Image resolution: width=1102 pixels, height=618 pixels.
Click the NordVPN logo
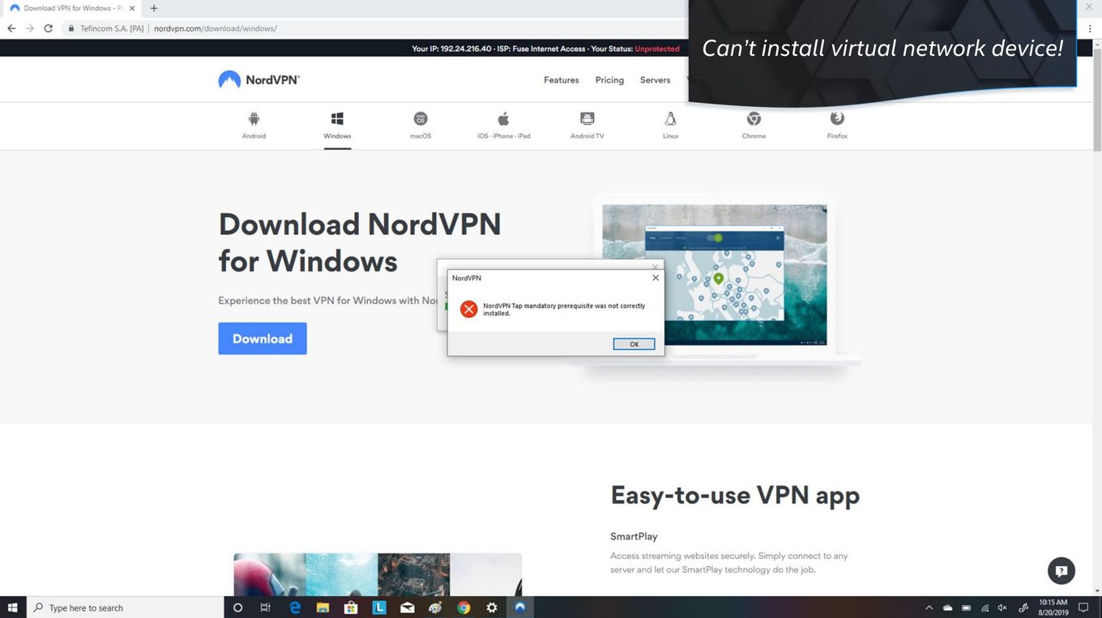click(259, 79)
